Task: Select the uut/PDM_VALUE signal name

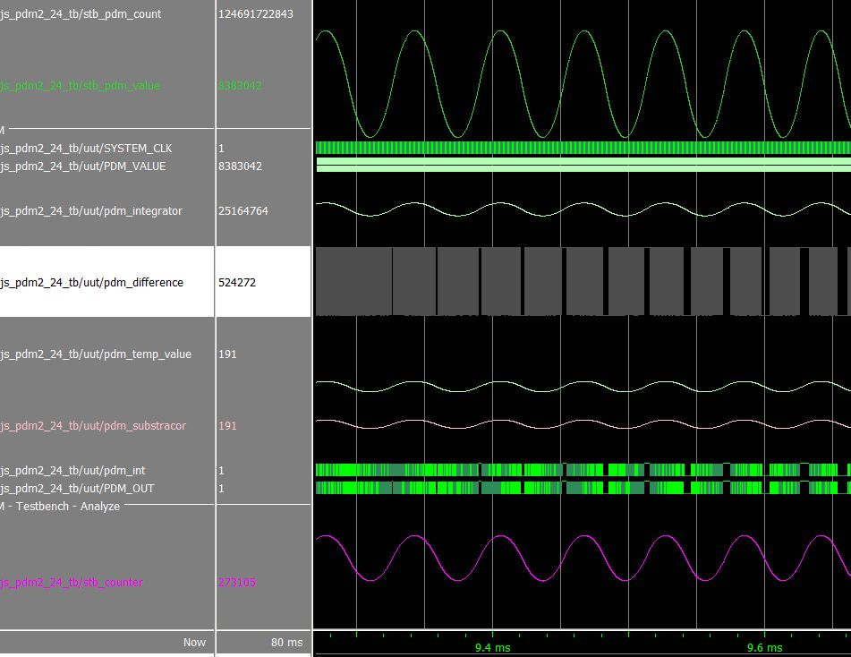Action: click(83, 166)
